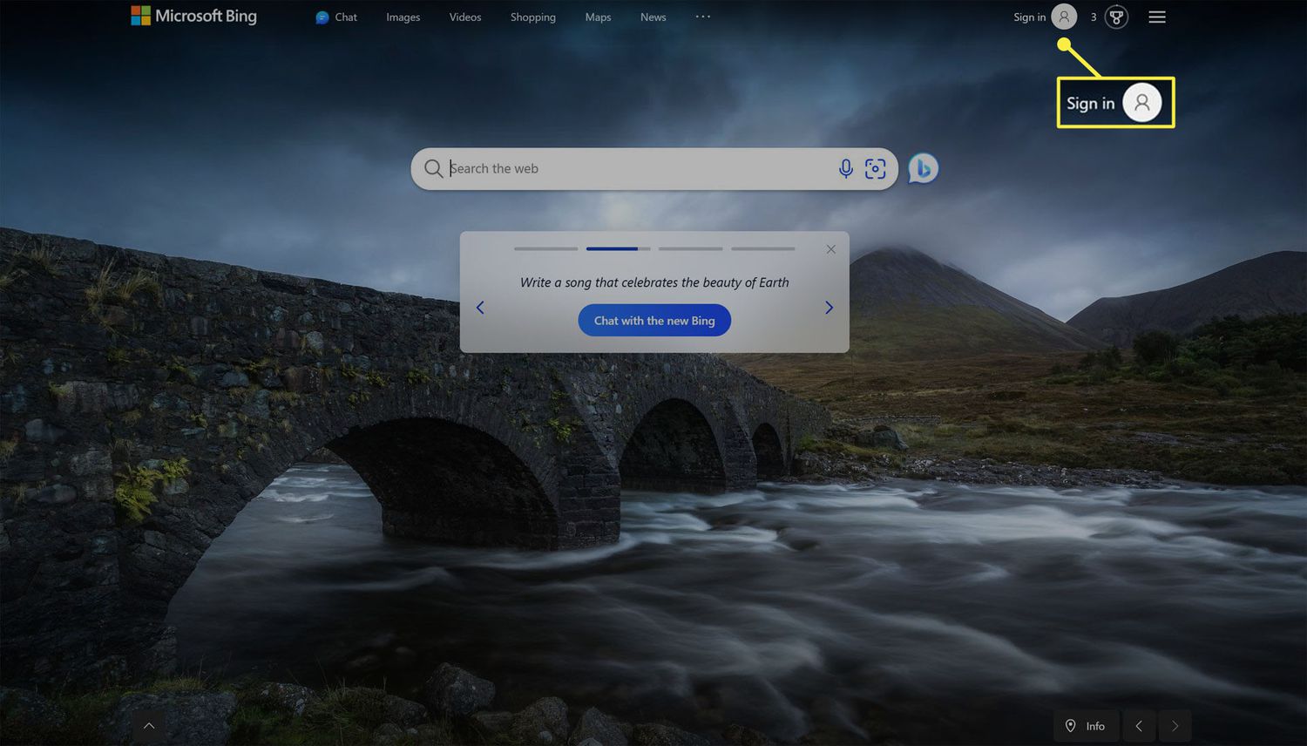Expand more options ellipsis in navigation
The image size is (1307, 746).
703,17
